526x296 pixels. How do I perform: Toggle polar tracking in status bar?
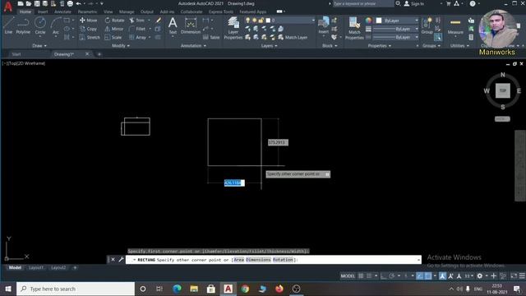391,276
